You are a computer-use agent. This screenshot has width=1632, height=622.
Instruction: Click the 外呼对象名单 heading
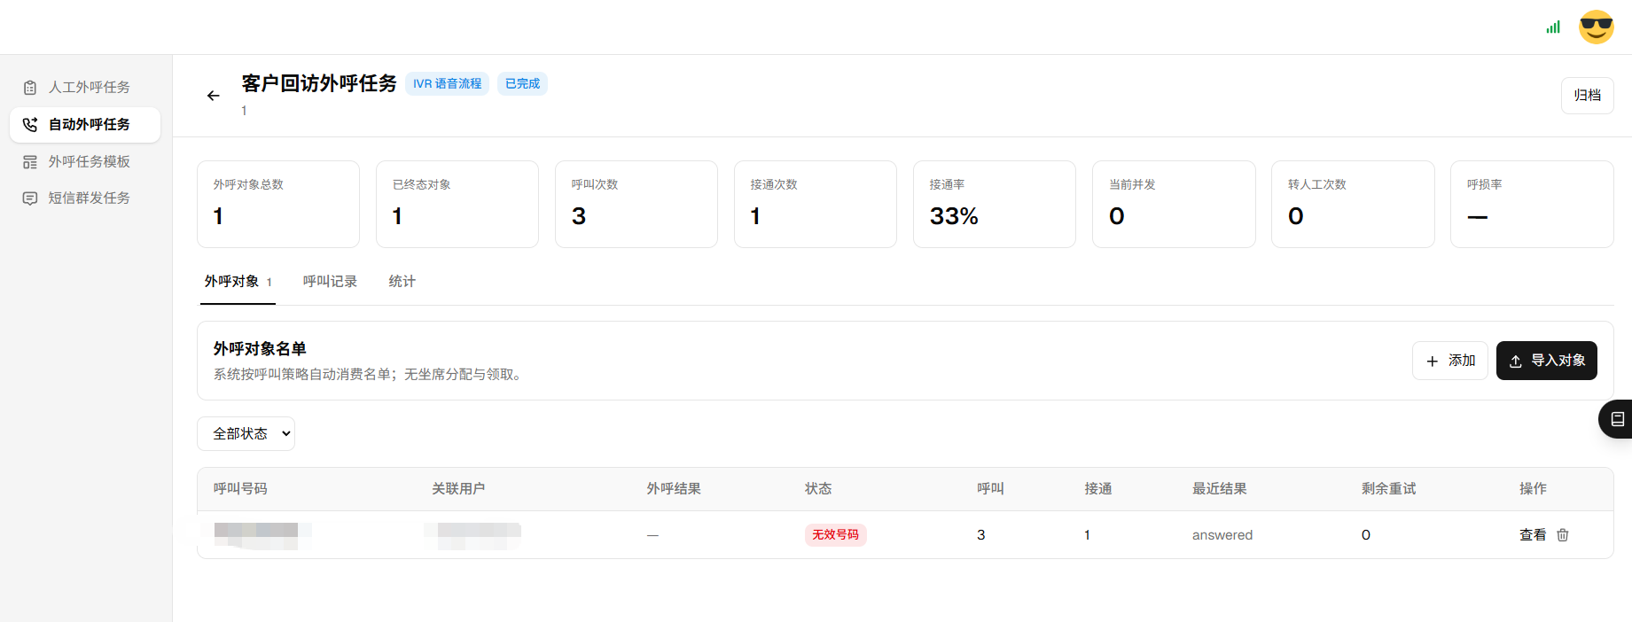point(260,349)
